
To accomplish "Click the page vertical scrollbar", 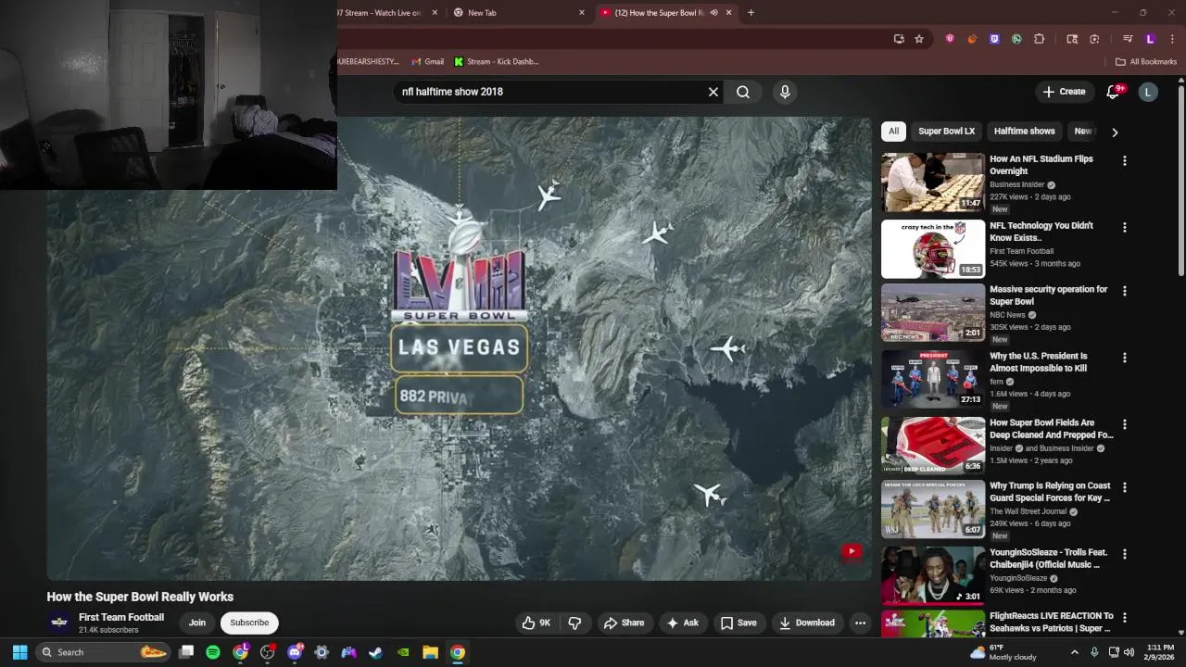I will [x=1180, y=181].
